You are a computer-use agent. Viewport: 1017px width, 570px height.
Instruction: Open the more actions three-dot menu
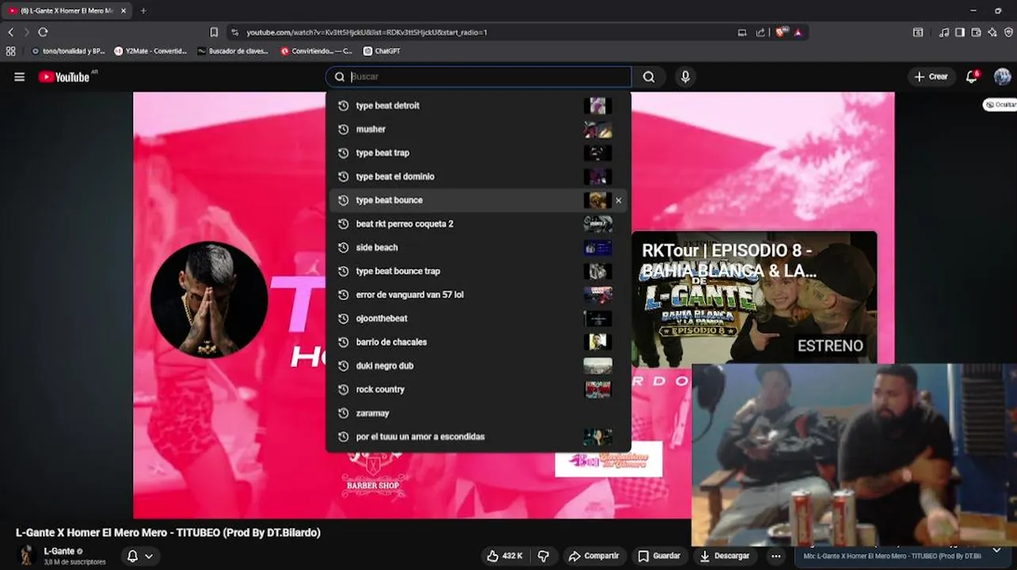776,556
